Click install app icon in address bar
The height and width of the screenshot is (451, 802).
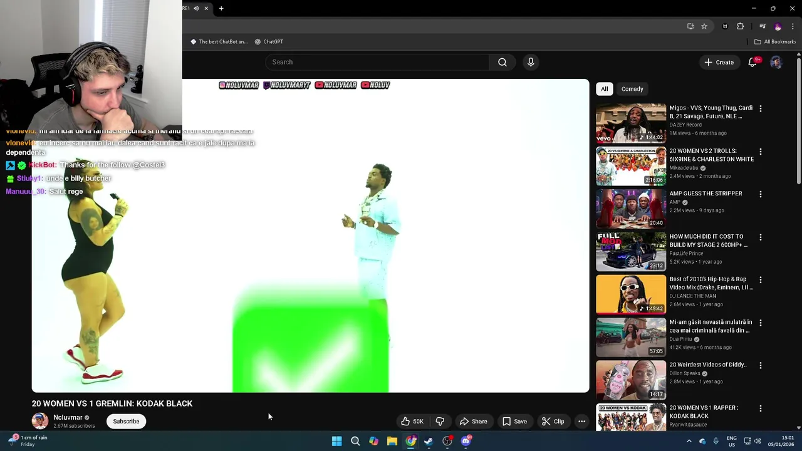click(690, 26)
